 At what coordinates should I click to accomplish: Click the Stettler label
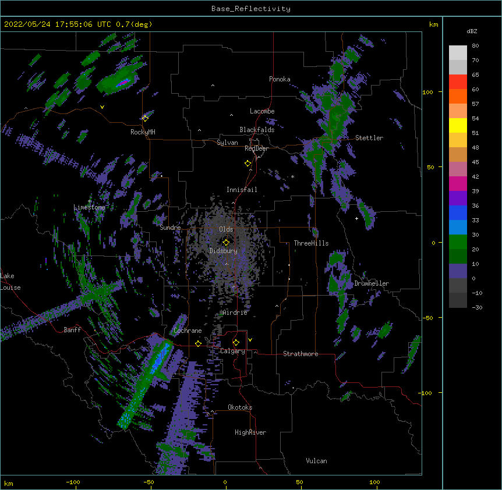tap(369, 138)
